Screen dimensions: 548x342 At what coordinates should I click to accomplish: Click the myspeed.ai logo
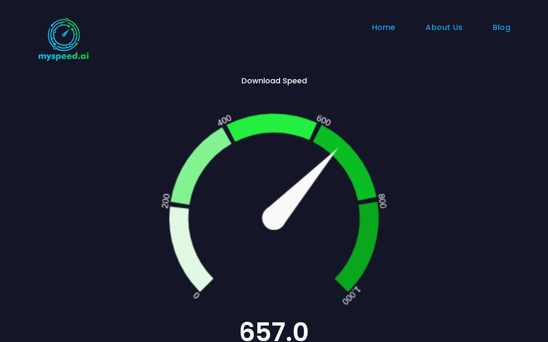pyautogui.click(x=63, y=39)
